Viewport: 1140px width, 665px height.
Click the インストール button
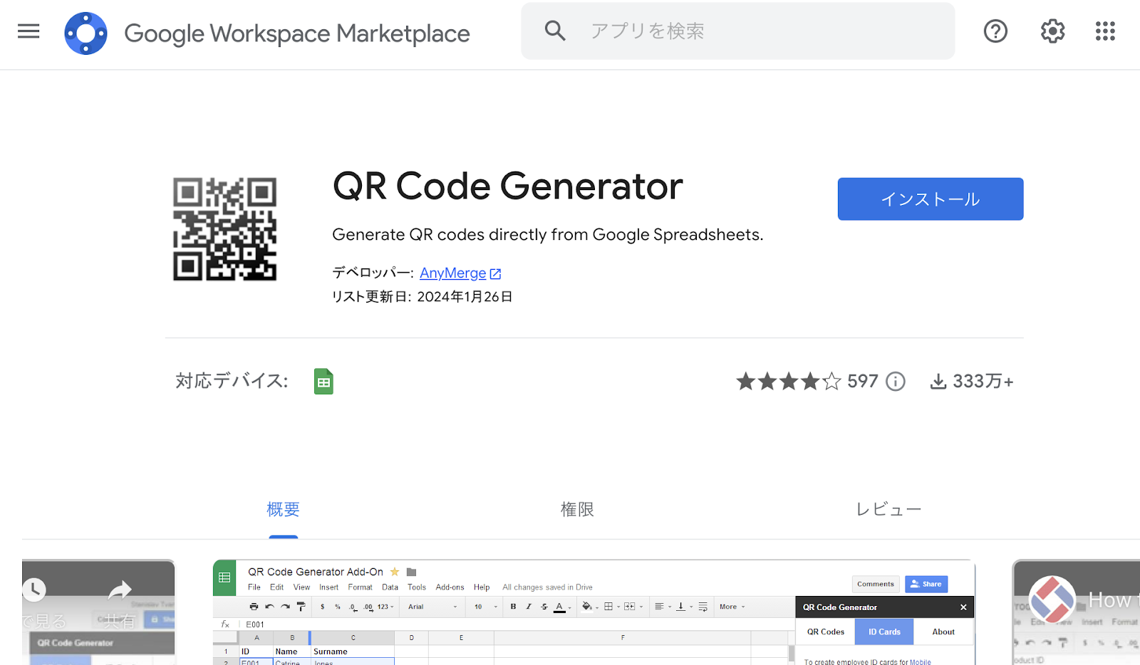(x=930, y=199)
